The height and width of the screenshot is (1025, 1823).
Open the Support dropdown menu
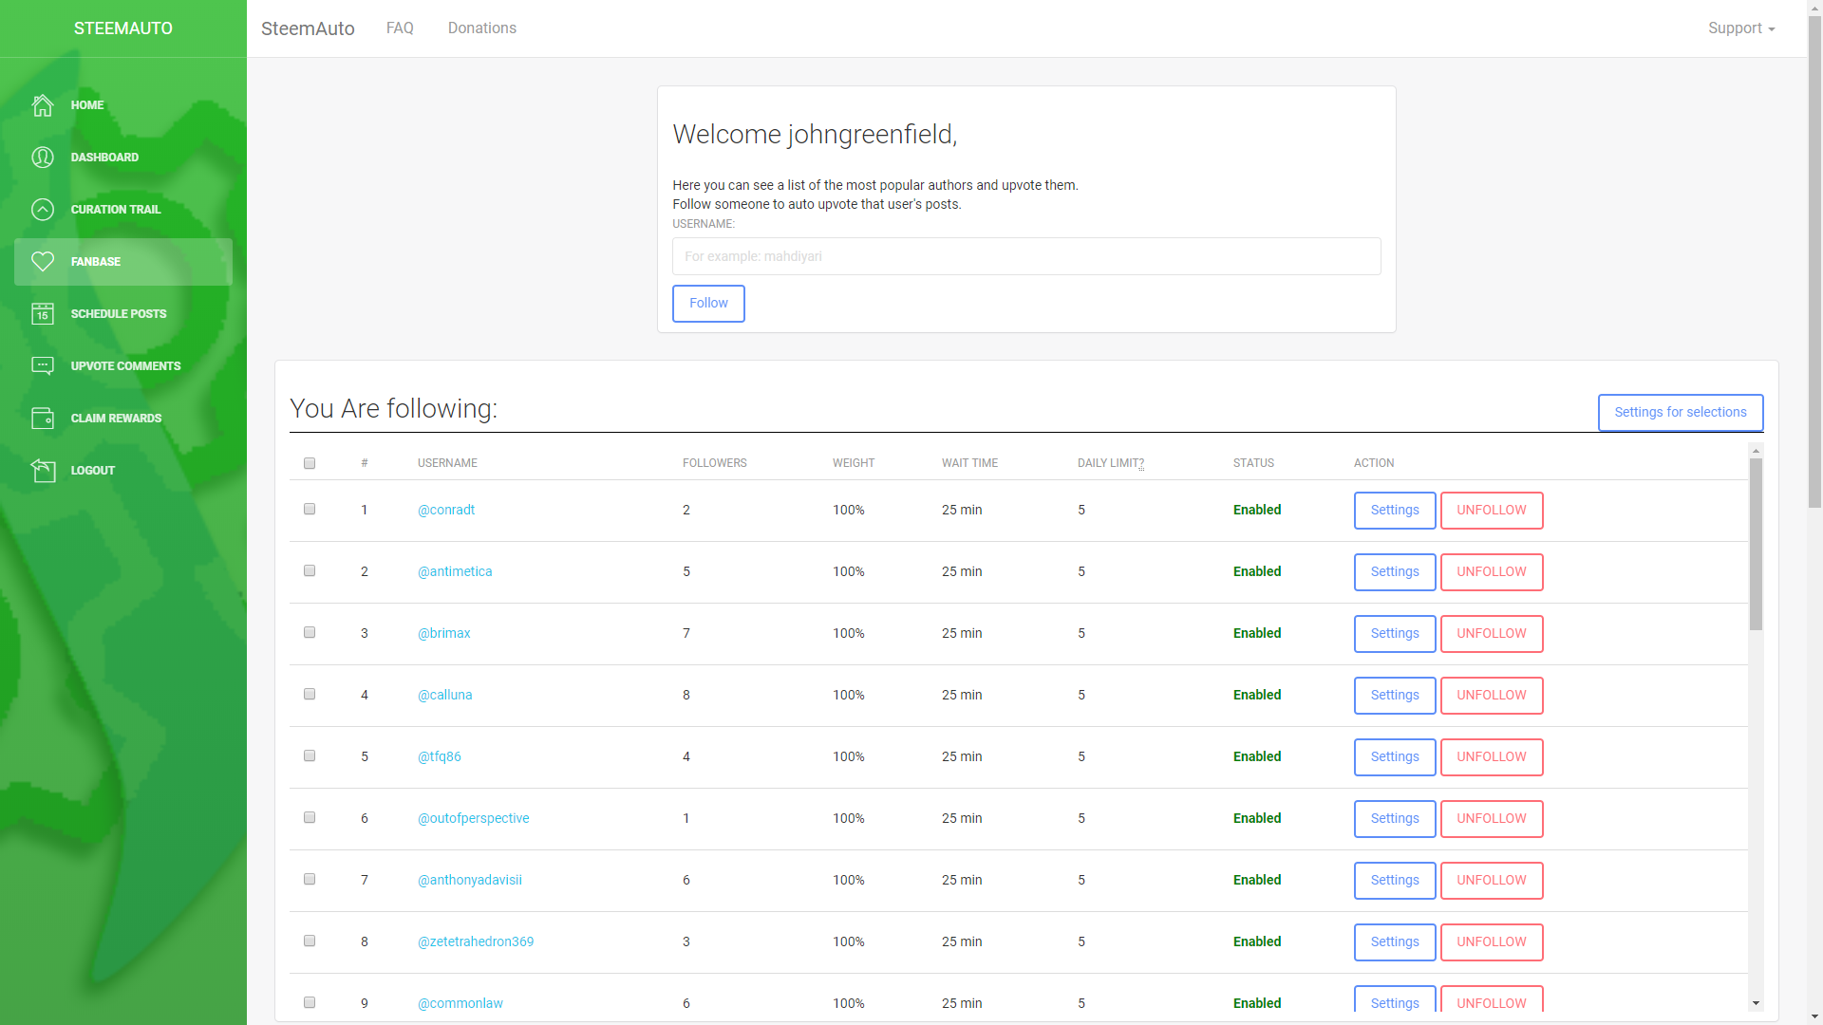1740,28
